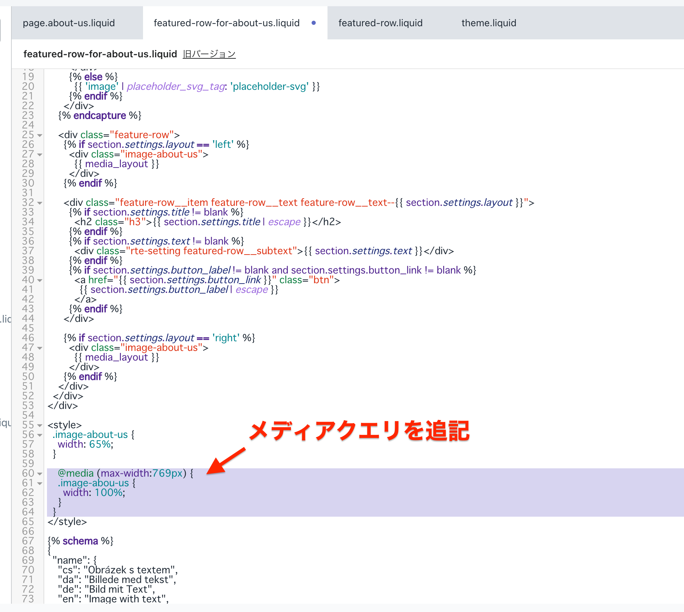Open the 旧バージョン older versions link
Viewport: 684px width, 612px height.
[209, 54]
